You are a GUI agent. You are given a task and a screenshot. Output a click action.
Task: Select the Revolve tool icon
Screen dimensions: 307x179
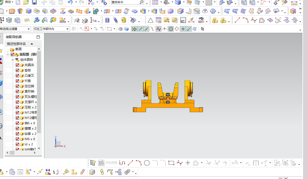[x=20, y=11]
